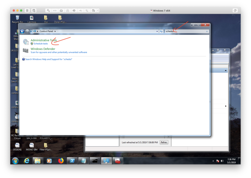This screenshot has height=178, width=251.
Task: Expand the right-pointing arrow in background window
Action: tap(226, 106)
